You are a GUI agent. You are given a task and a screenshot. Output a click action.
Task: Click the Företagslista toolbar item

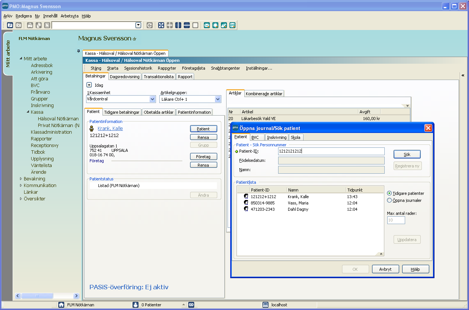[x=193, y=68]
